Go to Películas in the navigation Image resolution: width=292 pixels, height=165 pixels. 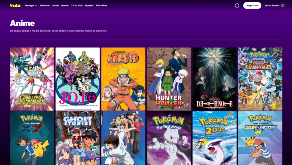click(45, 6)
